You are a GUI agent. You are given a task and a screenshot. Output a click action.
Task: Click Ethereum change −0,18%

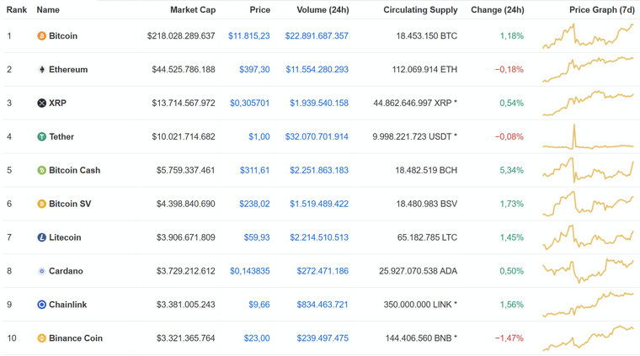point(509,69)
